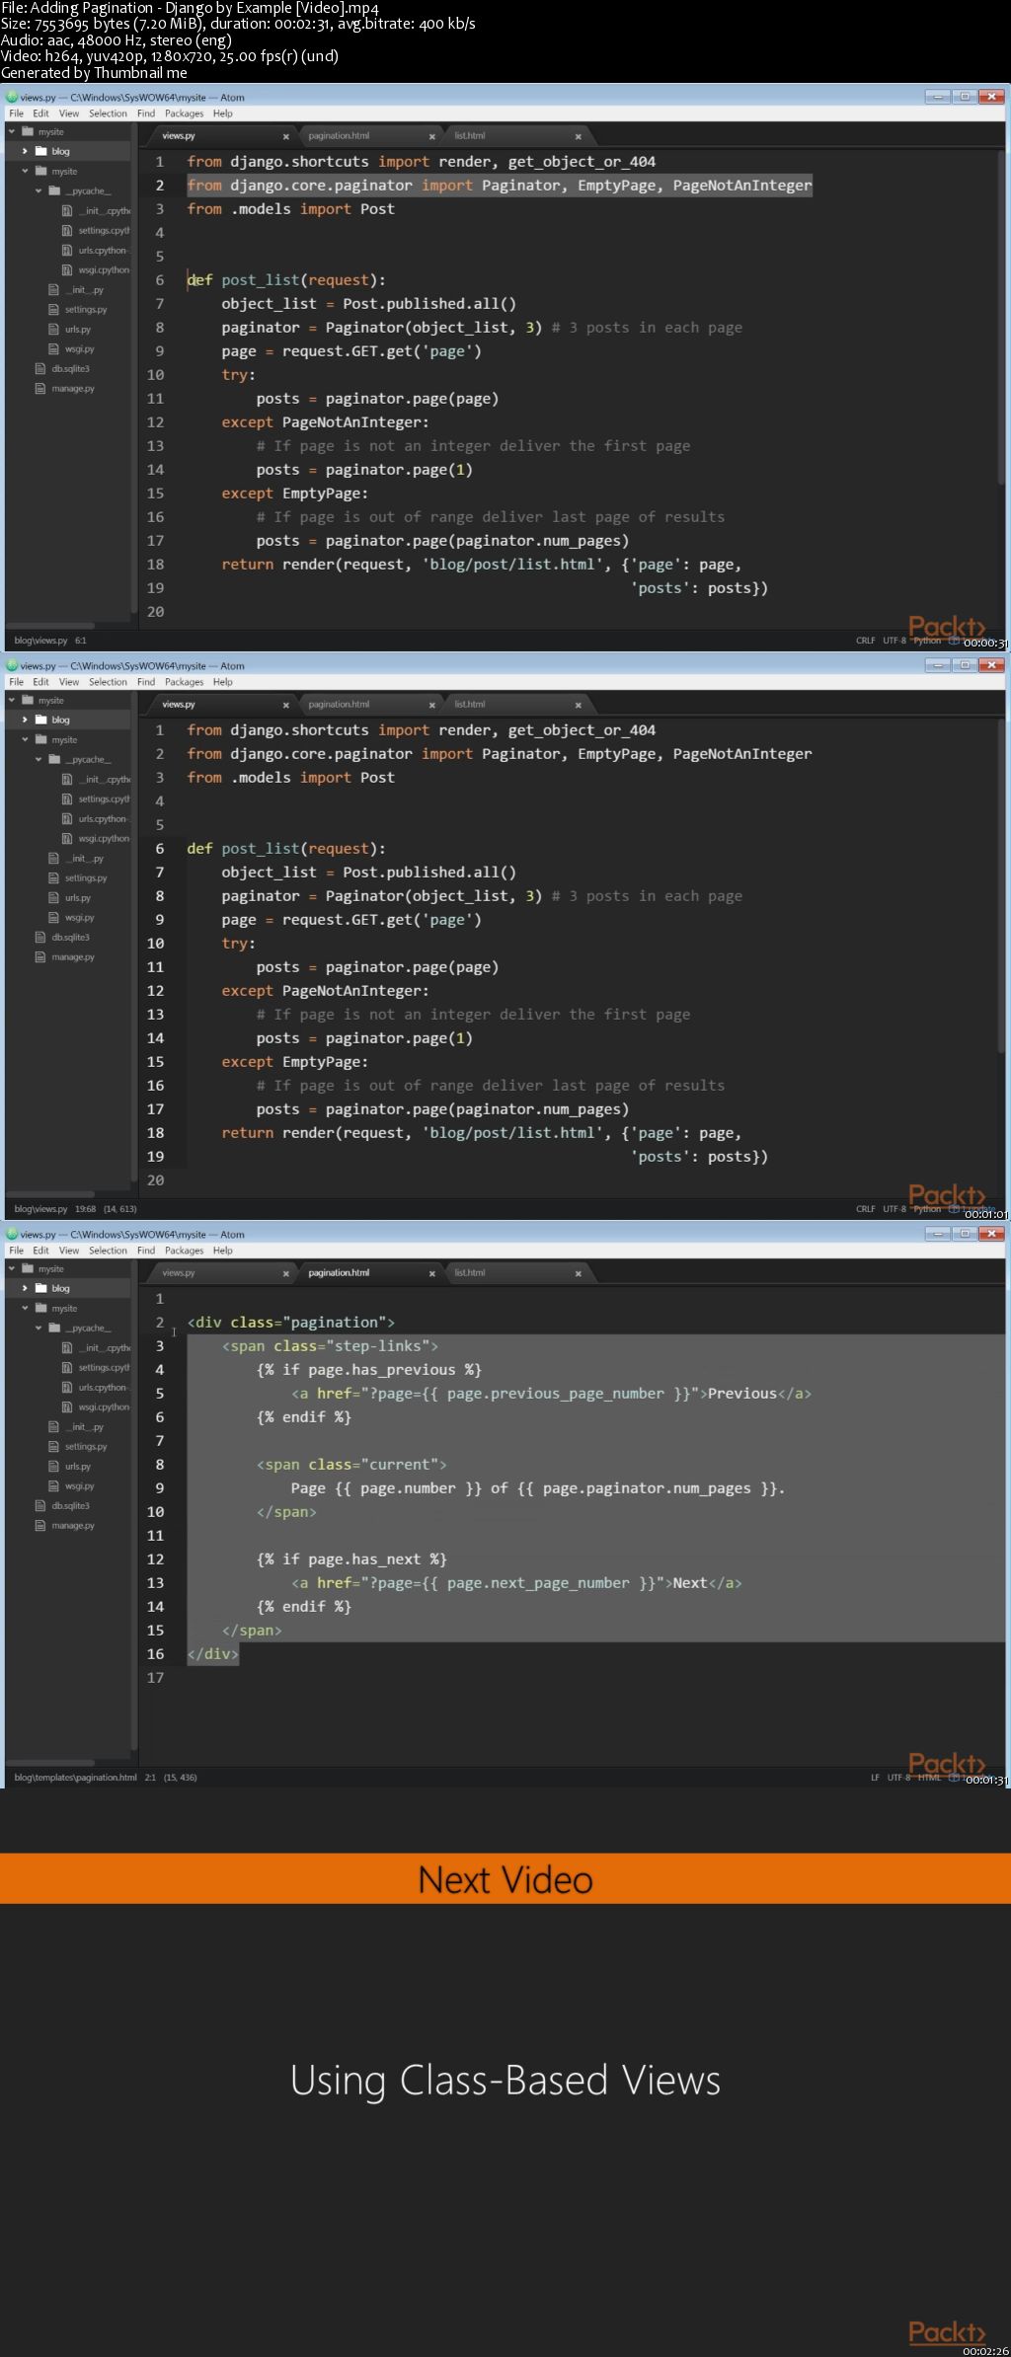1011x2357 pixels.
Task: Expand blog folder chevron in middle window tree
Action: tap(26, 721)
